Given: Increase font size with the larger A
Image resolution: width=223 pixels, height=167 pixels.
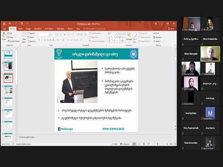Looking at the screenshot, I should click(x=58, y=35).
